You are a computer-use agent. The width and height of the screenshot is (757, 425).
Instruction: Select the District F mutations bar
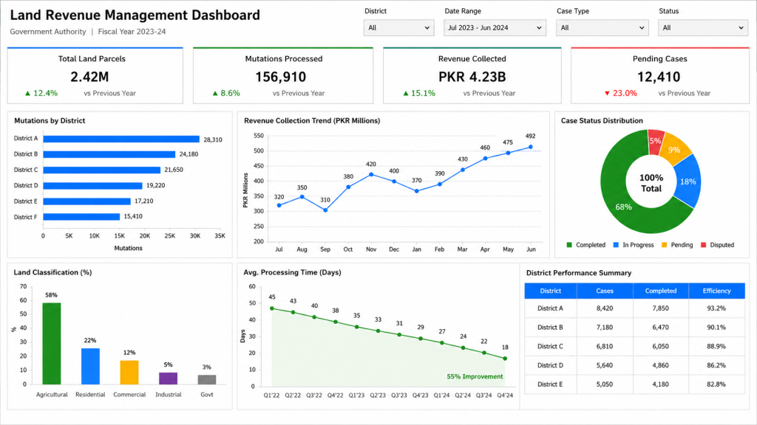click(81, 217)
